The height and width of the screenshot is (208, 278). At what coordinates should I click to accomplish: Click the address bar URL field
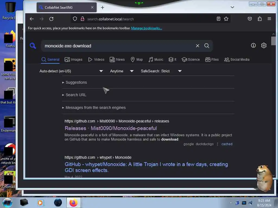151,19
